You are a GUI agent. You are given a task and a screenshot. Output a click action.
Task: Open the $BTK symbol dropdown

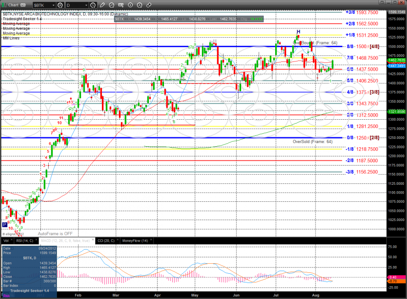coord(44,5)
